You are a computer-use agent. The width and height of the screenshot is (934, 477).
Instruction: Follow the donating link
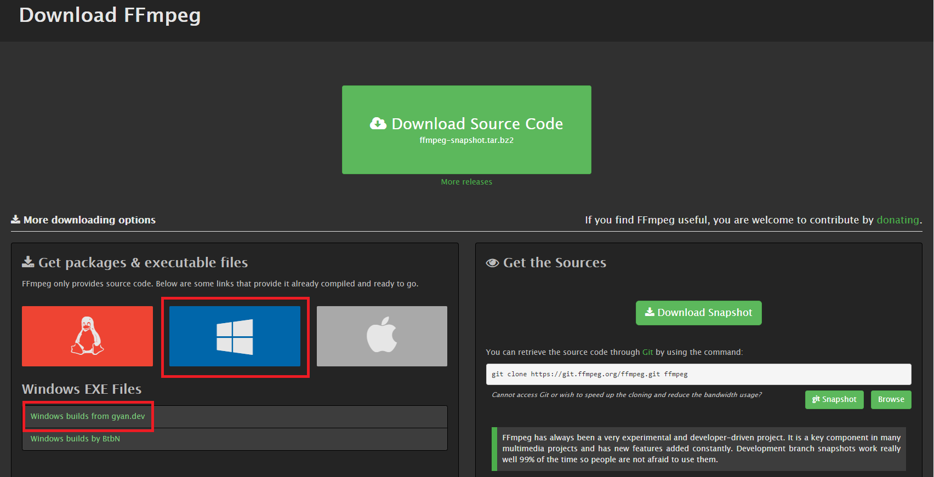[897, 220]
